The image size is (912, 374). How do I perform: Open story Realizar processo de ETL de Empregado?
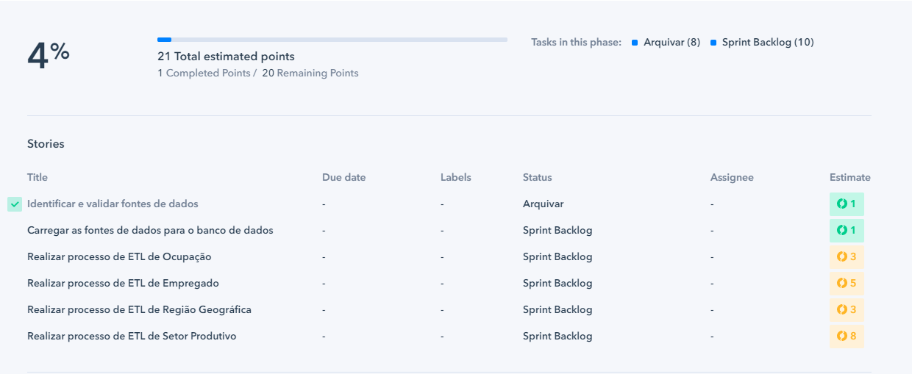coord(123,283)
